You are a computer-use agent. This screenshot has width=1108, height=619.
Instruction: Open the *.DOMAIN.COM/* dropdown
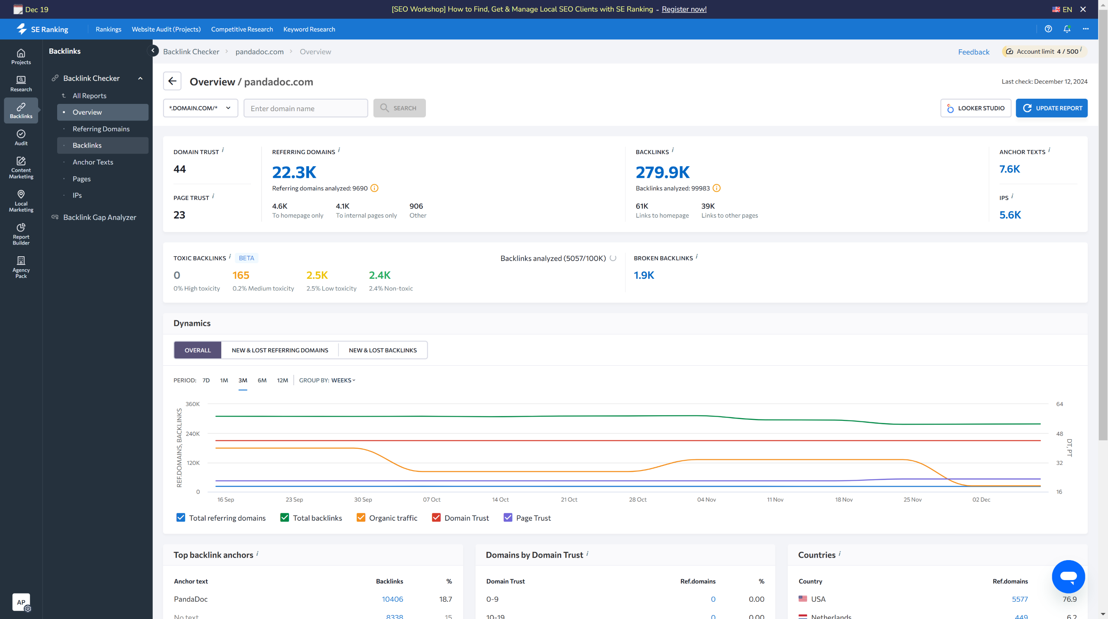200,108
